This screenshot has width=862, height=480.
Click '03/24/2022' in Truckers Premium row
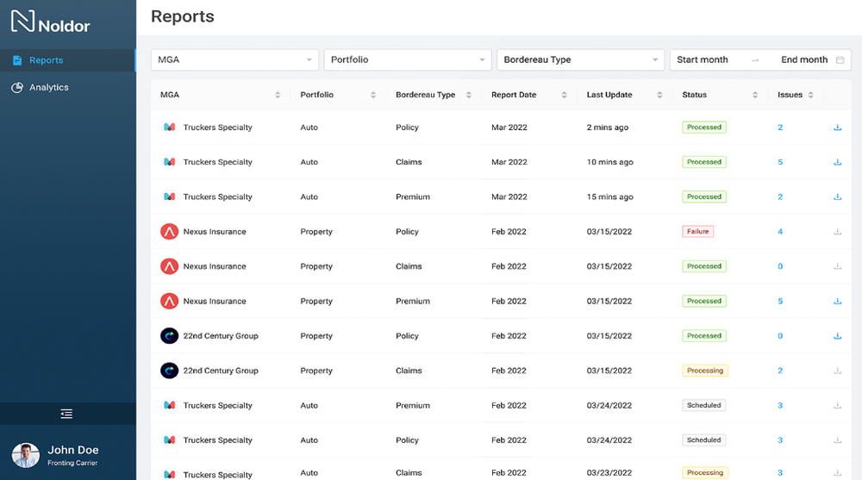pyautogui.click(x=609, y=405)
